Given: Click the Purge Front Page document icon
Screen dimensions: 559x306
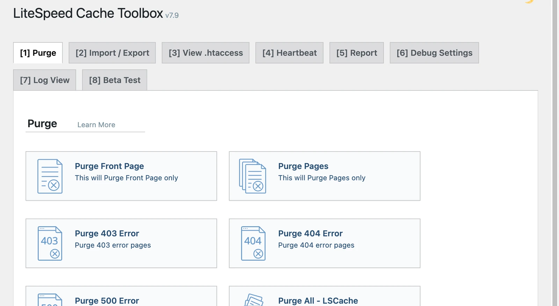Looking at the screenshot, I should 50,176.
